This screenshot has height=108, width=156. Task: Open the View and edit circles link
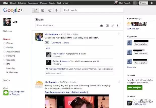[134, 29]
